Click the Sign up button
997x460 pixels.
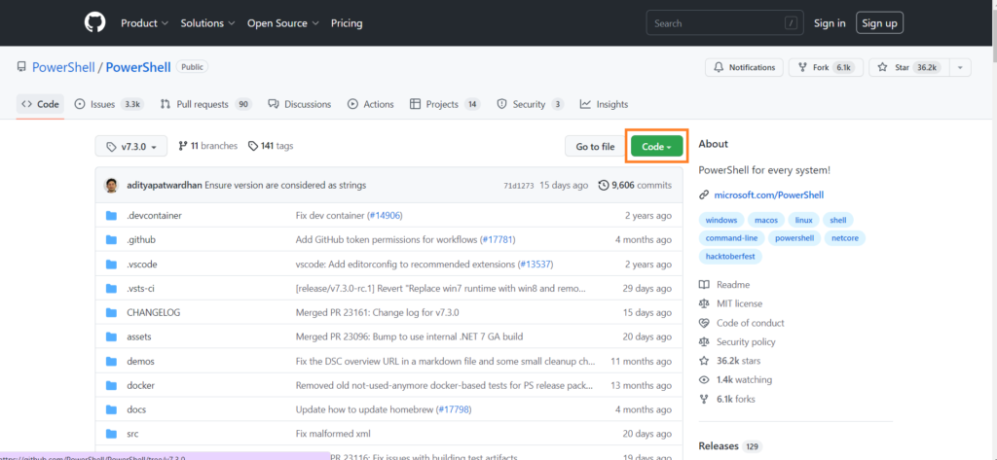879,23
